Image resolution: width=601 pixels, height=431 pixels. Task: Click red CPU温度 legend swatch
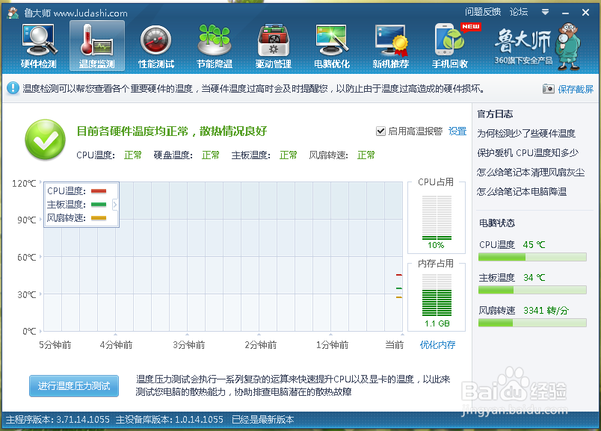(99, 190)
